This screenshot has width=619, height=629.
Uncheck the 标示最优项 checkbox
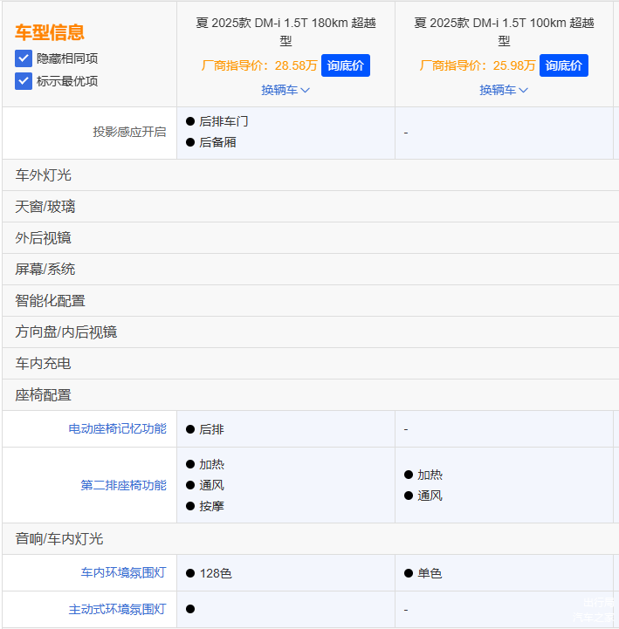(24, 81)
